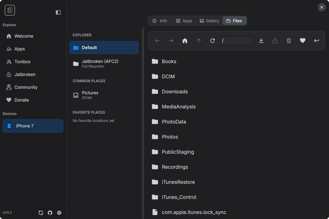Click the lock_sync file icon

click(x=155, y=212)
